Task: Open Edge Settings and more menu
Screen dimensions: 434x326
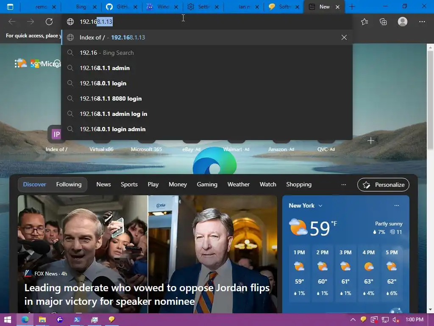Action: 422,22
